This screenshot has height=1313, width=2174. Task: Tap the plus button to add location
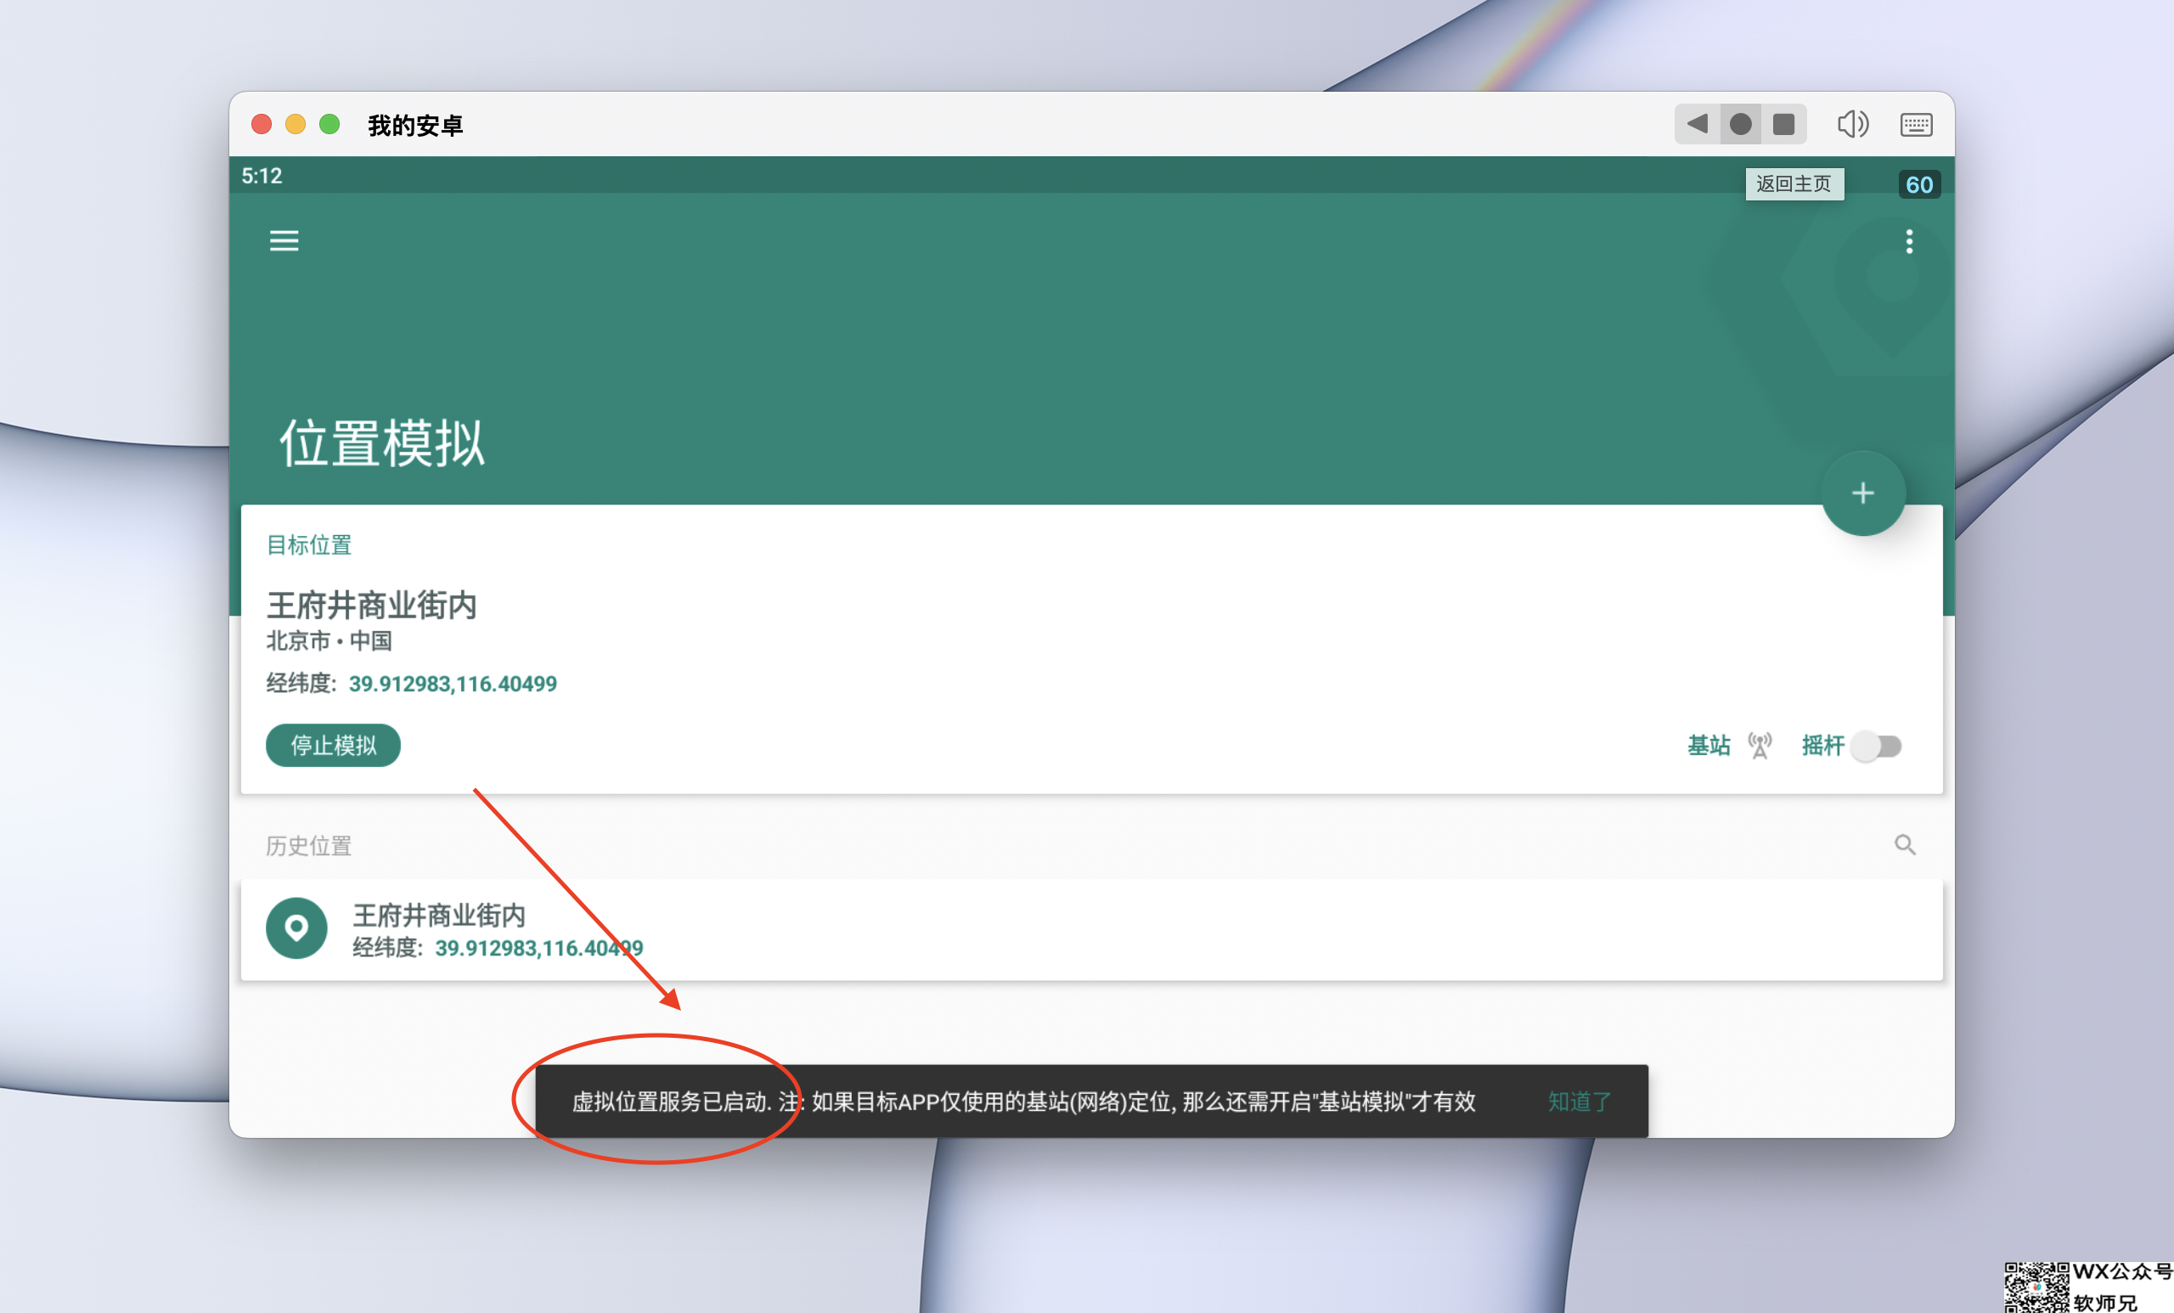[1862, 493]
